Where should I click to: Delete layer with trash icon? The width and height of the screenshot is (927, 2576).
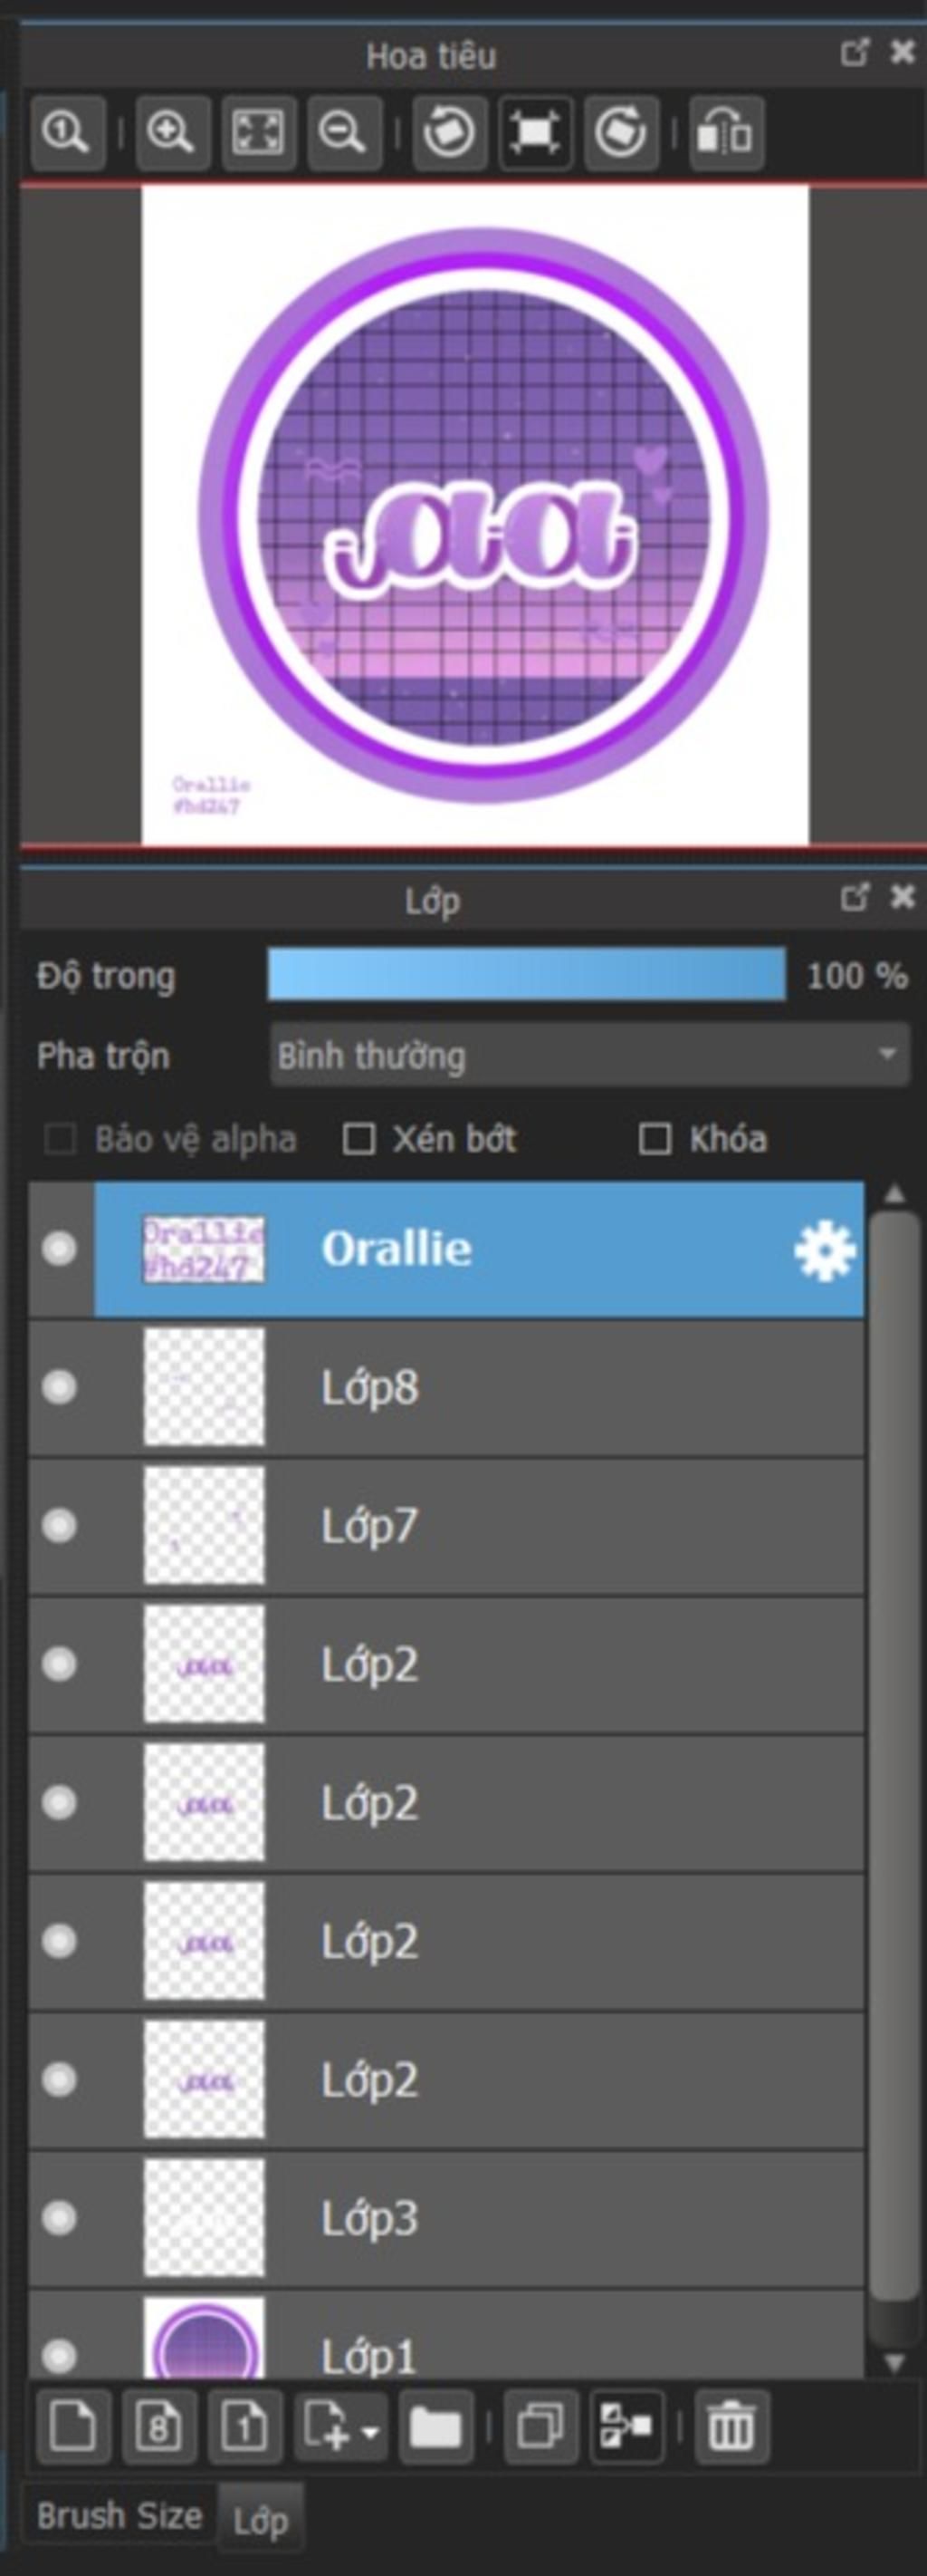(731, 2425)
